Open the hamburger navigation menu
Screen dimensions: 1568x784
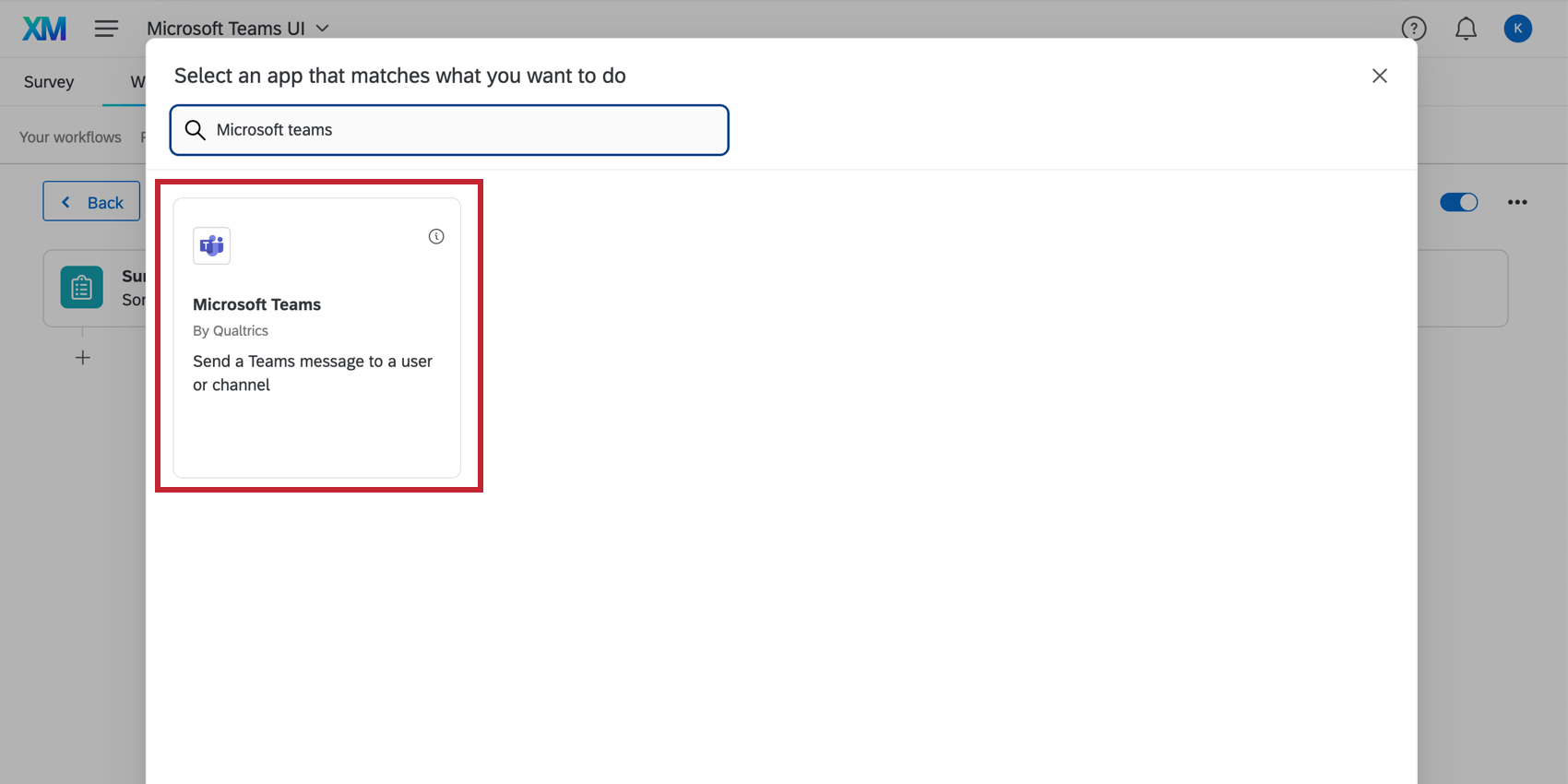106,29
